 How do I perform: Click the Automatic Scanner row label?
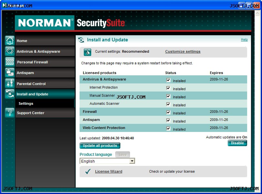coord(104,103)
